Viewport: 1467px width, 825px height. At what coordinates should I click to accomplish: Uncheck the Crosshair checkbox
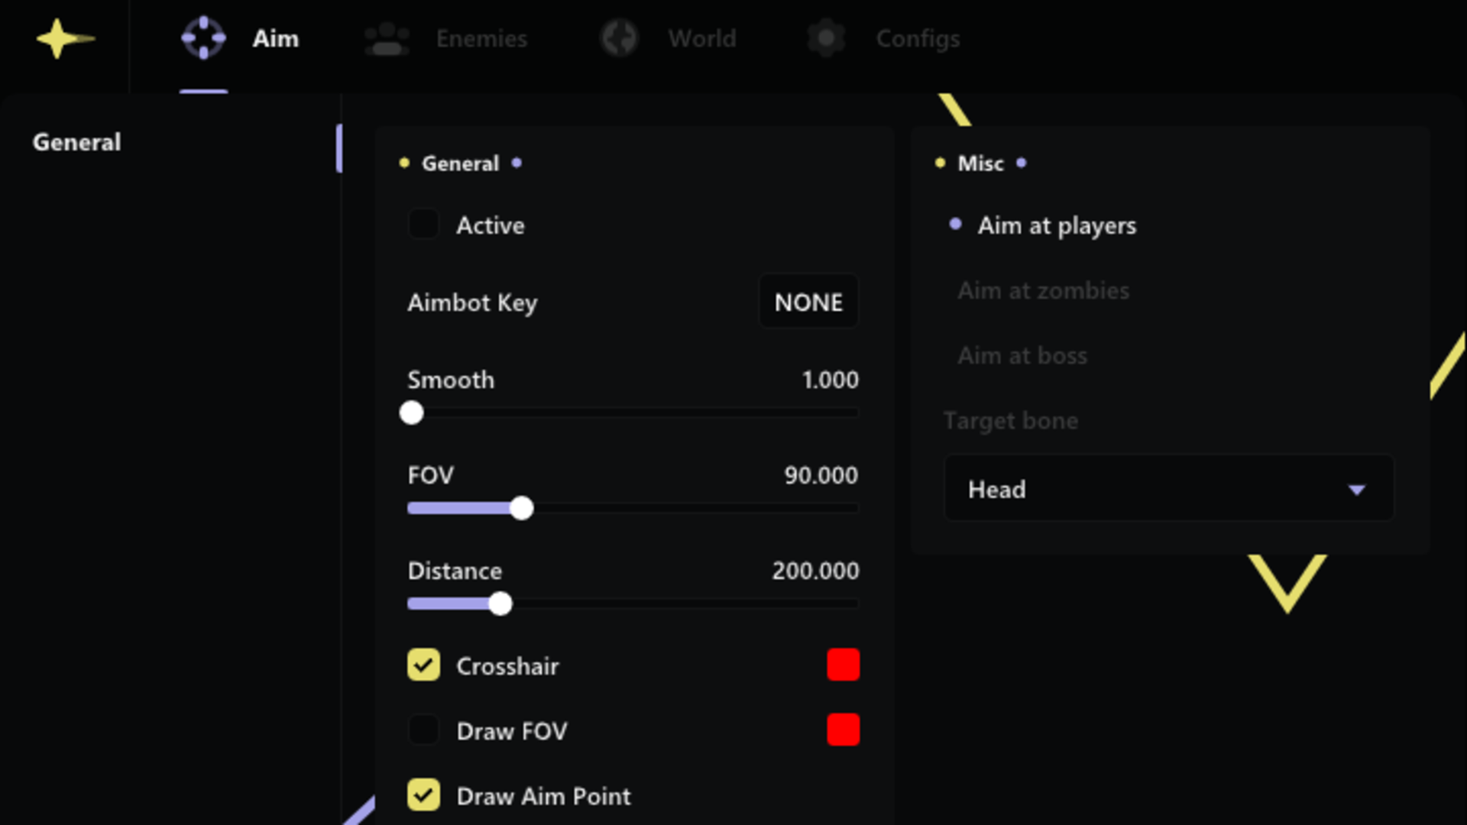pos(423,665)
